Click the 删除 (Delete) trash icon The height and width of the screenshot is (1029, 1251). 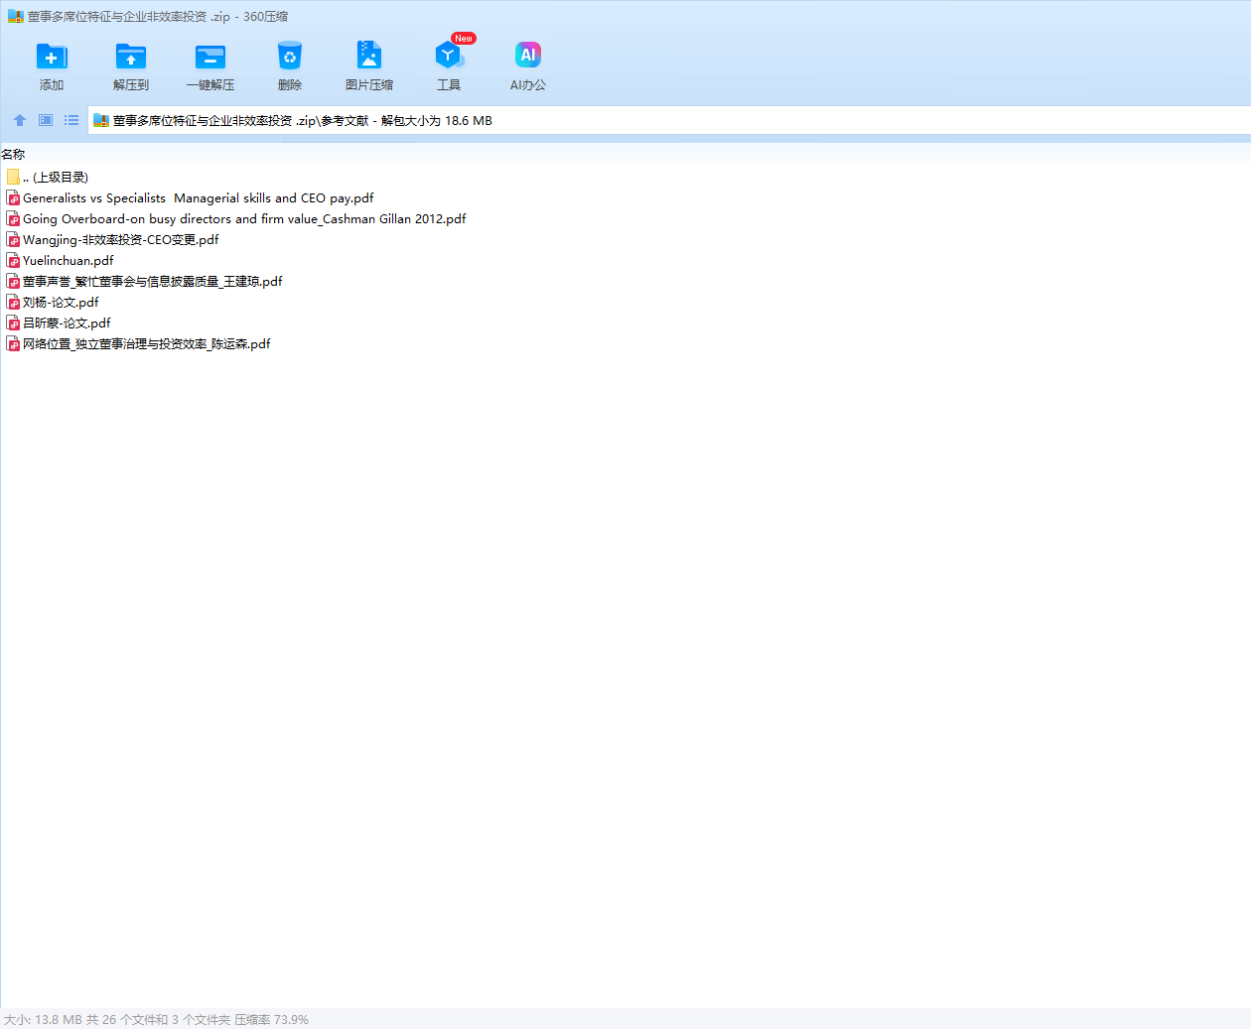tap(290, 57)
